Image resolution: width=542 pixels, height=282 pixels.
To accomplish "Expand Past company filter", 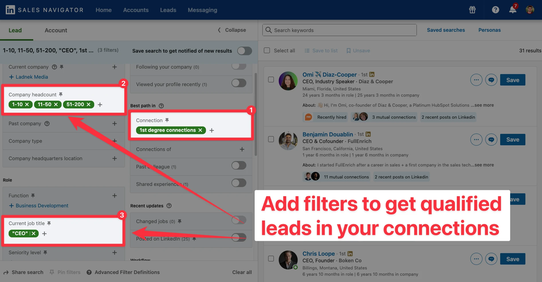I will tap(115, 124).
